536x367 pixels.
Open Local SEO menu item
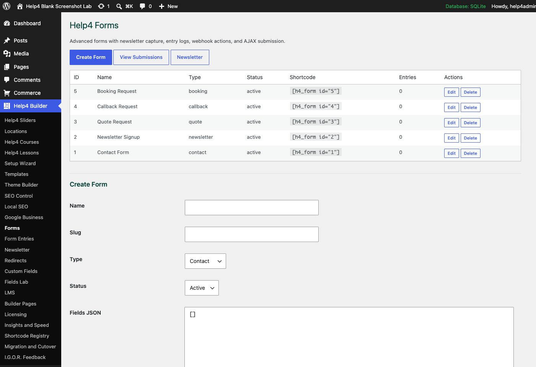click(16, 206)
